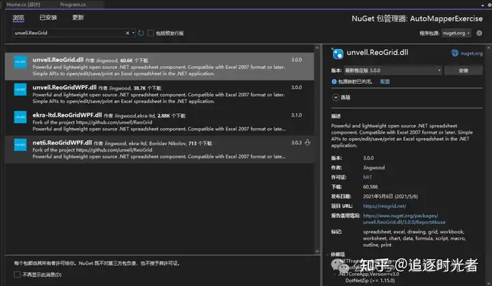
Task: Open the search box history dropdown
Action: point(133,33)
